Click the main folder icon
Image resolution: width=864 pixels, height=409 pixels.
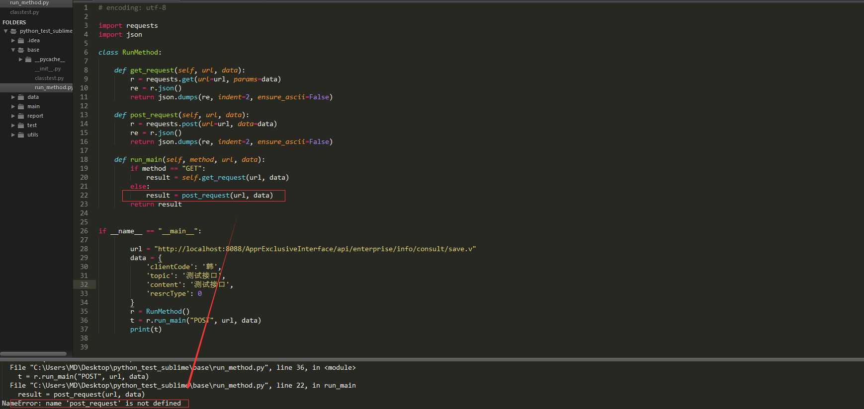pyautogui.click(x=21, y=107)
